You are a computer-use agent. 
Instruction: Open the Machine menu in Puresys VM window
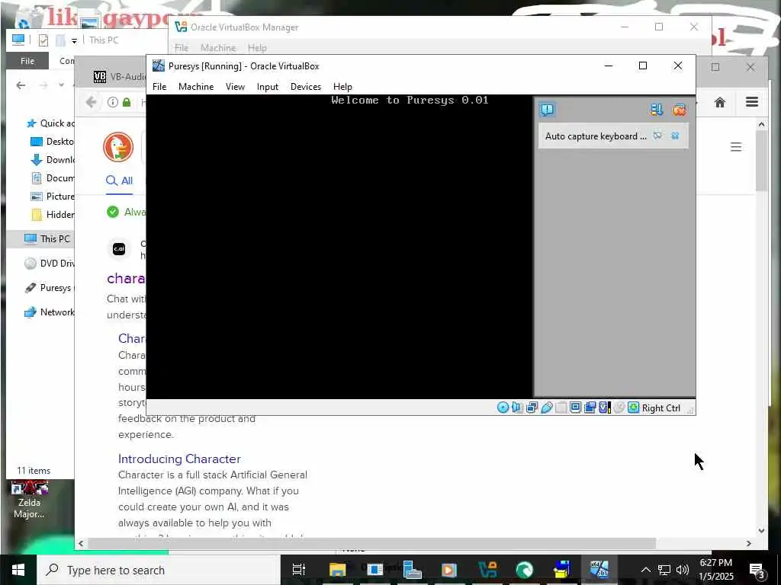(x=196, y=87)
